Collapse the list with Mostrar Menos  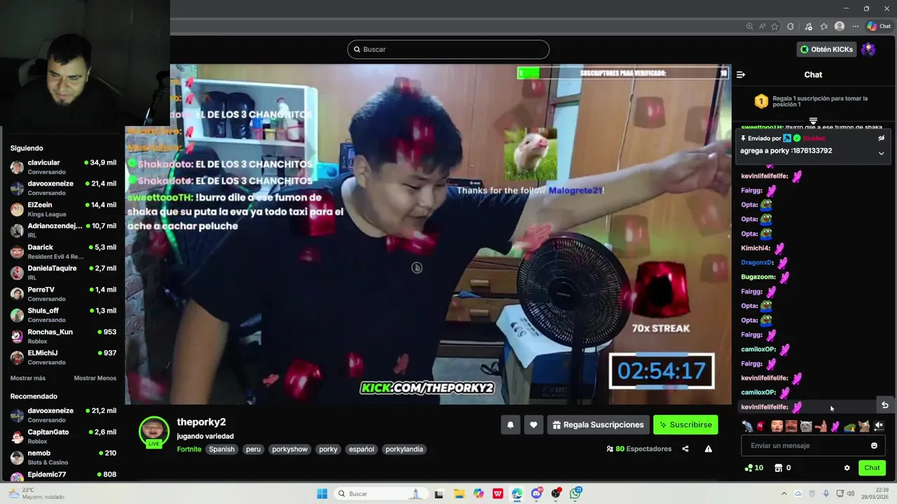[95, 378]
